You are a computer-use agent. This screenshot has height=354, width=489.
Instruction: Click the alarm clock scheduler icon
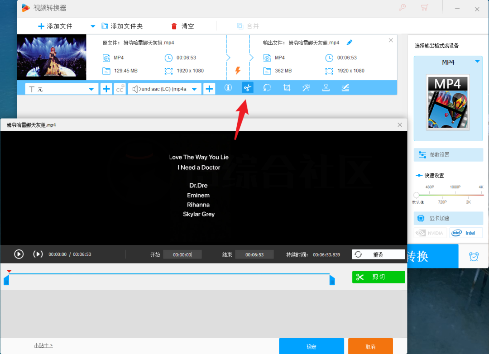click(x=474, y=256)
